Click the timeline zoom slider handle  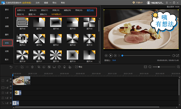coord(159,67)
